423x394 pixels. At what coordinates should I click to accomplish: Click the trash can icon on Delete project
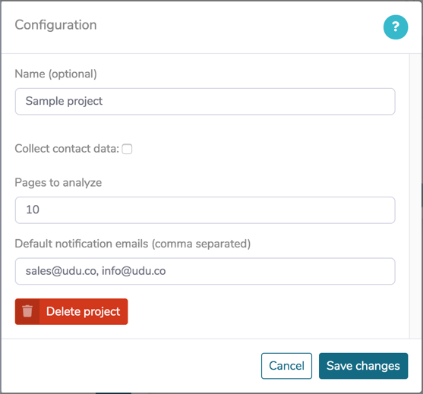27,311
